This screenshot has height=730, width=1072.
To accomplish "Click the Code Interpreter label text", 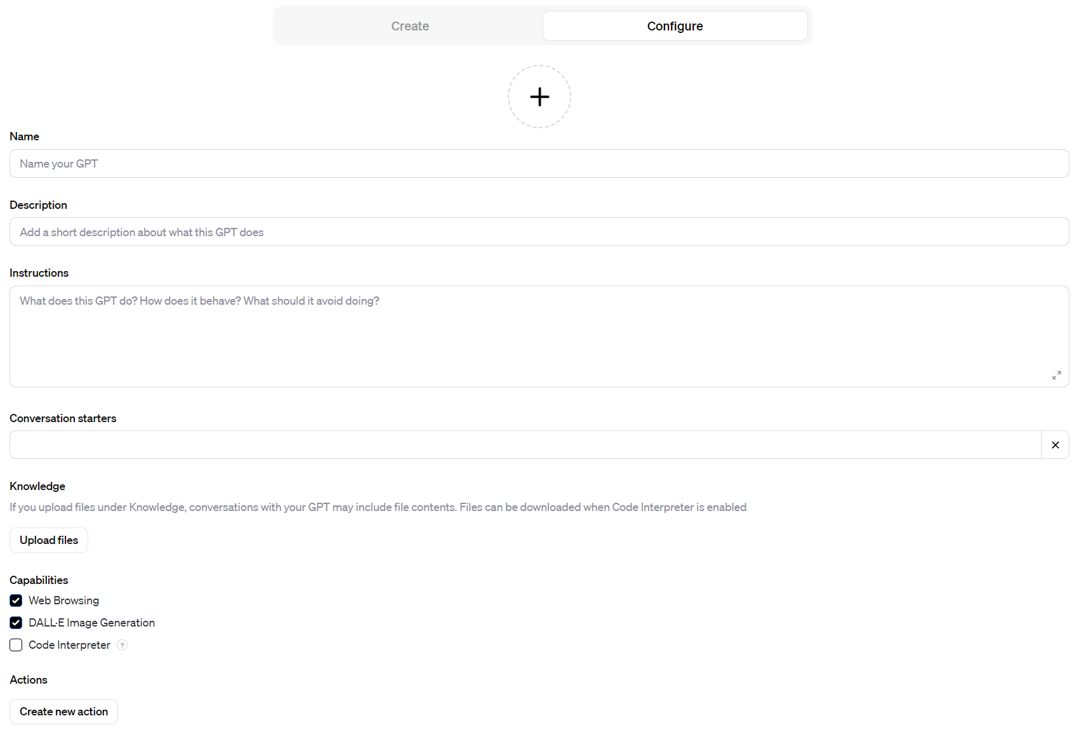I will pyautogui.click(x=69, y=645).
